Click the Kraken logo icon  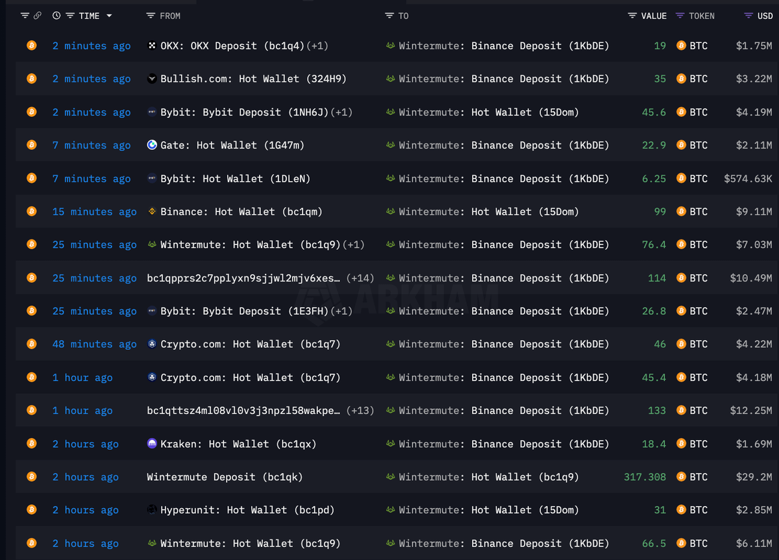pos(152,444)
